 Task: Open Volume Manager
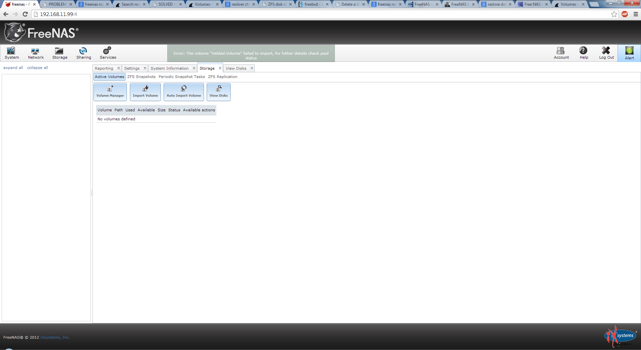(110, 92)
